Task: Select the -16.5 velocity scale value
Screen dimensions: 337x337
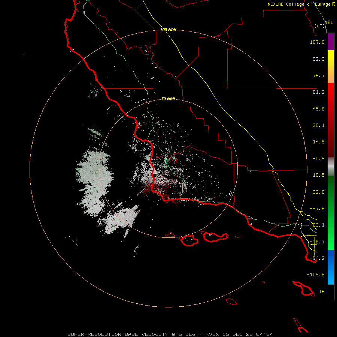Action: tap(317, 175)
